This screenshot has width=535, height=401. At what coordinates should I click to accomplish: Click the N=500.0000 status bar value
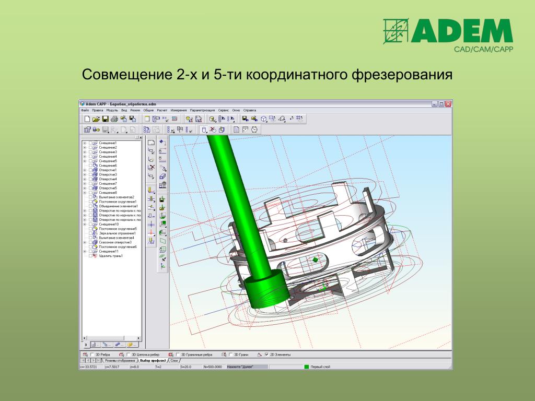[x=213, y=367]
